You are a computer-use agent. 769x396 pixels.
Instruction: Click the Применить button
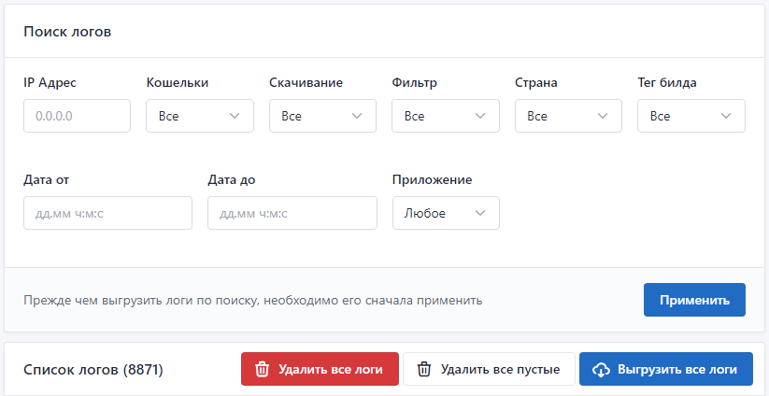click(x=694, y=300)
